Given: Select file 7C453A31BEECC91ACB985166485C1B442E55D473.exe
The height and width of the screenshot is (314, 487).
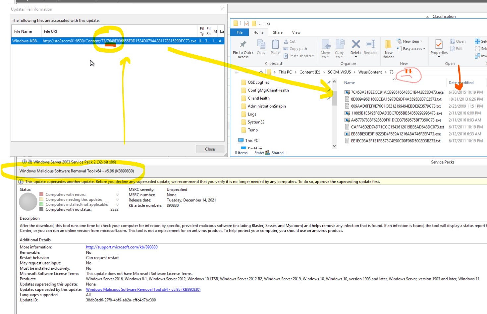Looking at the screenshot, I should click(x=397, y=92).
